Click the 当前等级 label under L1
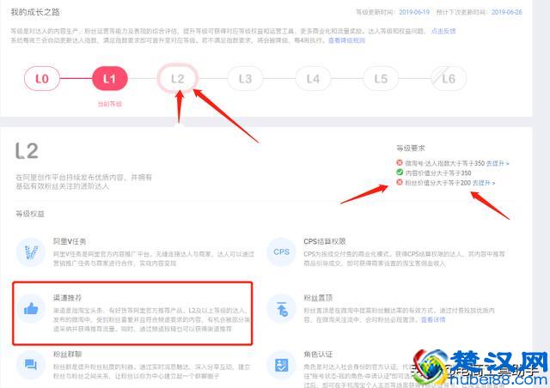Image resolution: width=550 pixels, height=388 pixels. click(110, 104)
